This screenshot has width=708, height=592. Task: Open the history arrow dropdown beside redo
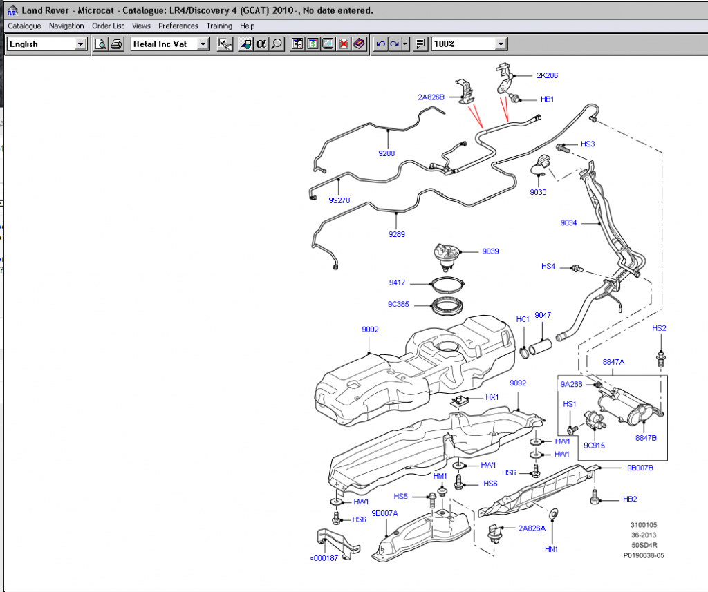[405, 44]
